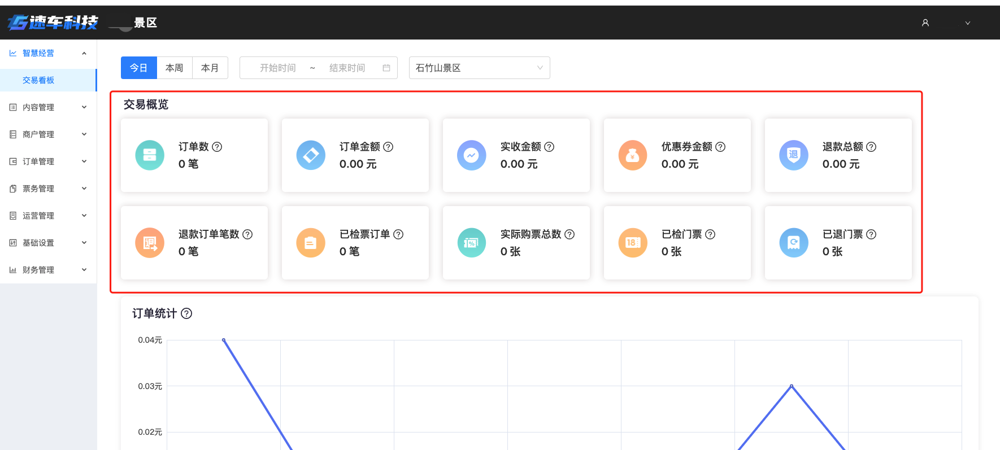Click the 实际购票总数 ticket icon
The image size is (1000, 450).
472,243
